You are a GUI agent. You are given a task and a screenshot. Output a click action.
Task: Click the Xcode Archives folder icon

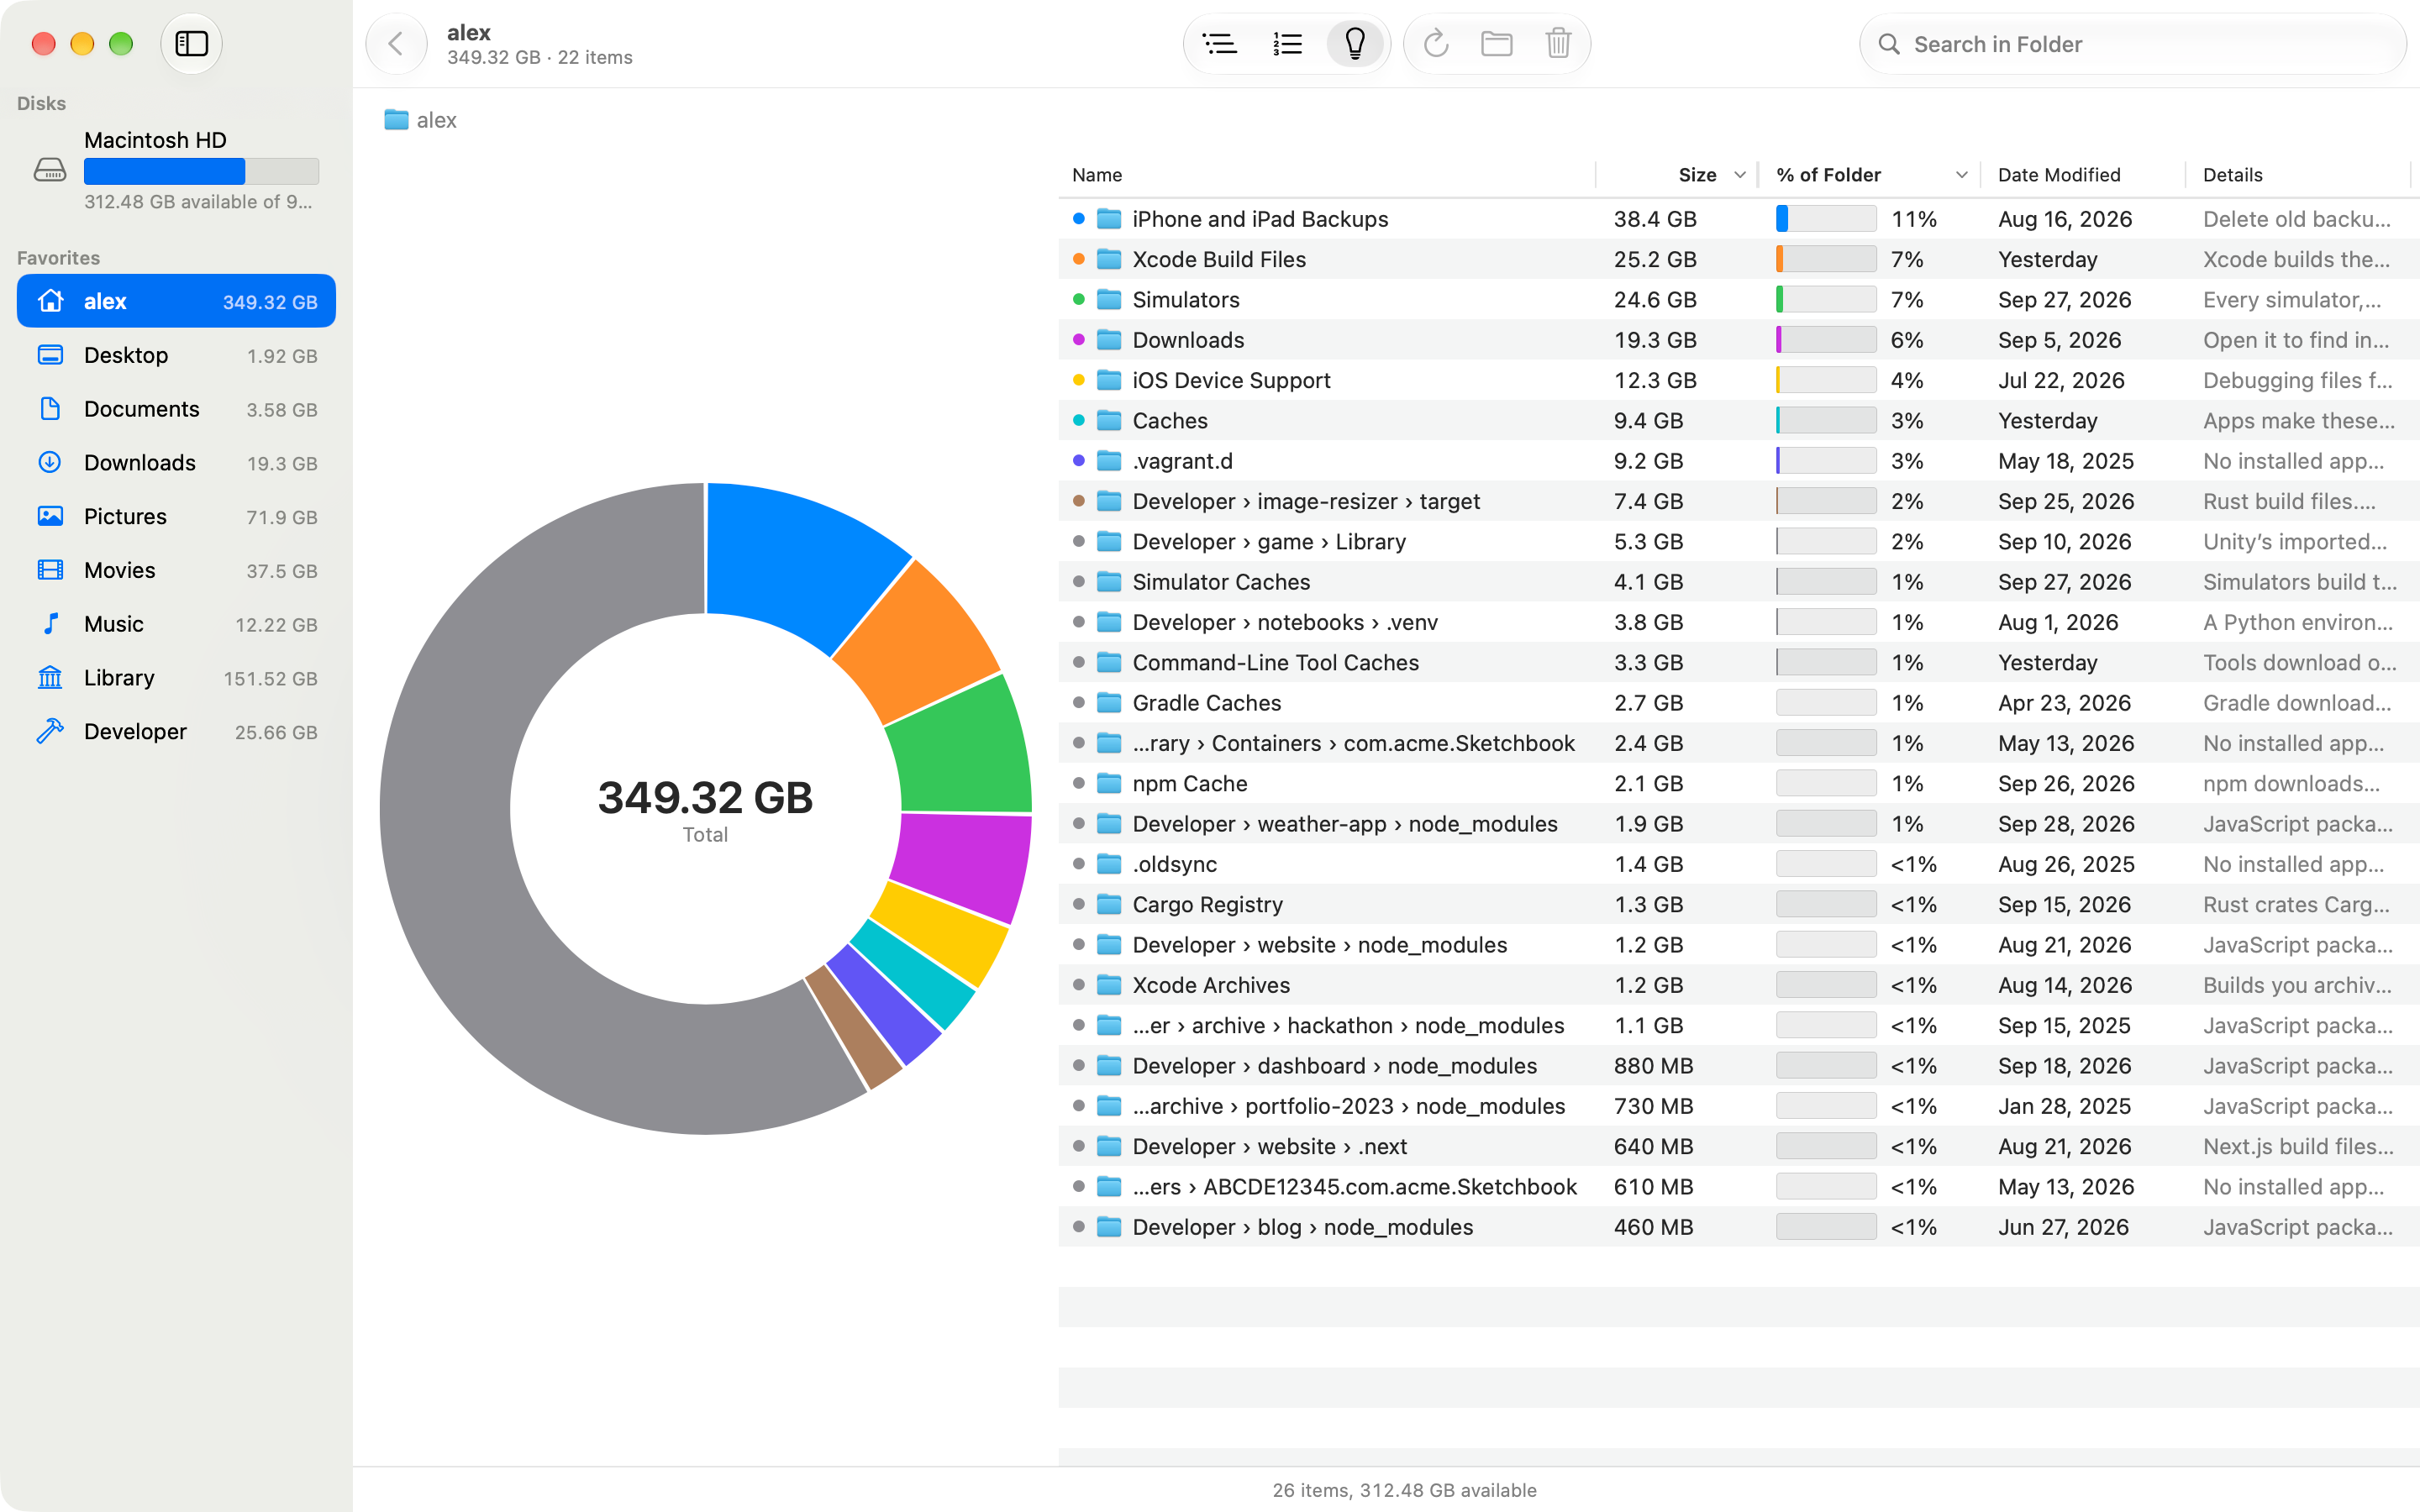click(x=1108, y=985)
